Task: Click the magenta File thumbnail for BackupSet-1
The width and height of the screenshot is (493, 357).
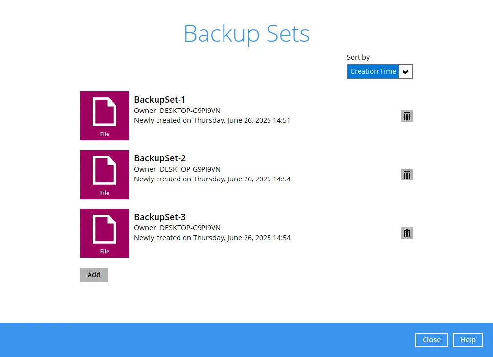Action: (104, 112)
